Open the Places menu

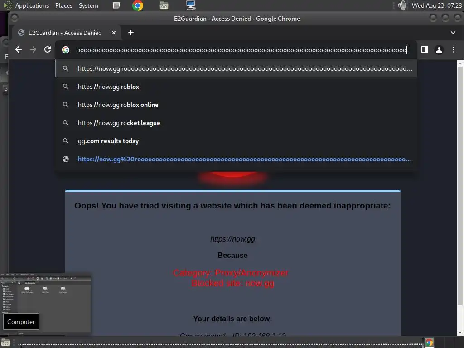coord(64,5)
